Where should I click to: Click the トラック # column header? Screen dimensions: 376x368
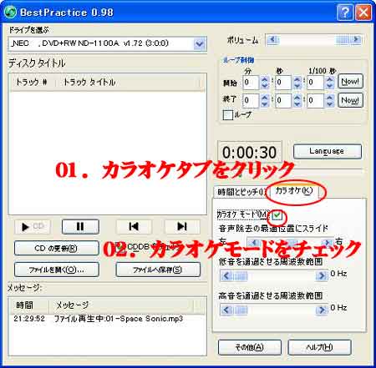pos(32,83)
